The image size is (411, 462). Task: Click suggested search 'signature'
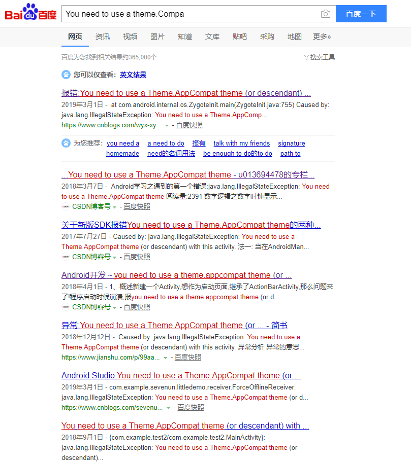pos(292,144)
